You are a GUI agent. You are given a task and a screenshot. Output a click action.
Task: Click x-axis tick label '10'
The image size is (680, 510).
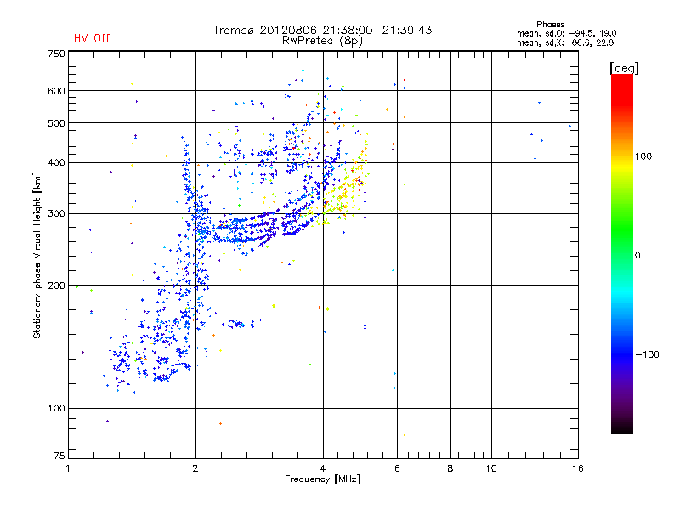[x=491, y=468]
